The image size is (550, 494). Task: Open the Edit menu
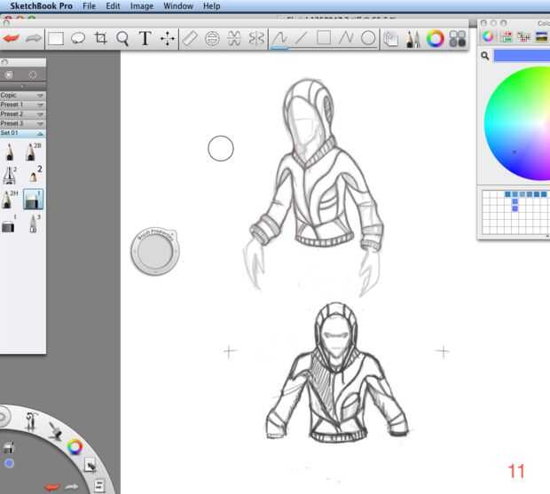[113, 6]
